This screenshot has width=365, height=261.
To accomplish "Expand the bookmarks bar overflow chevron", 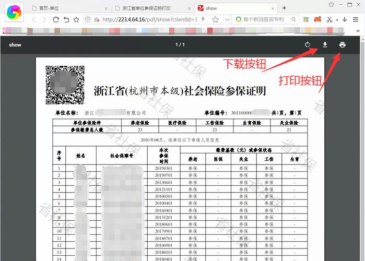I will click(358, 31).
